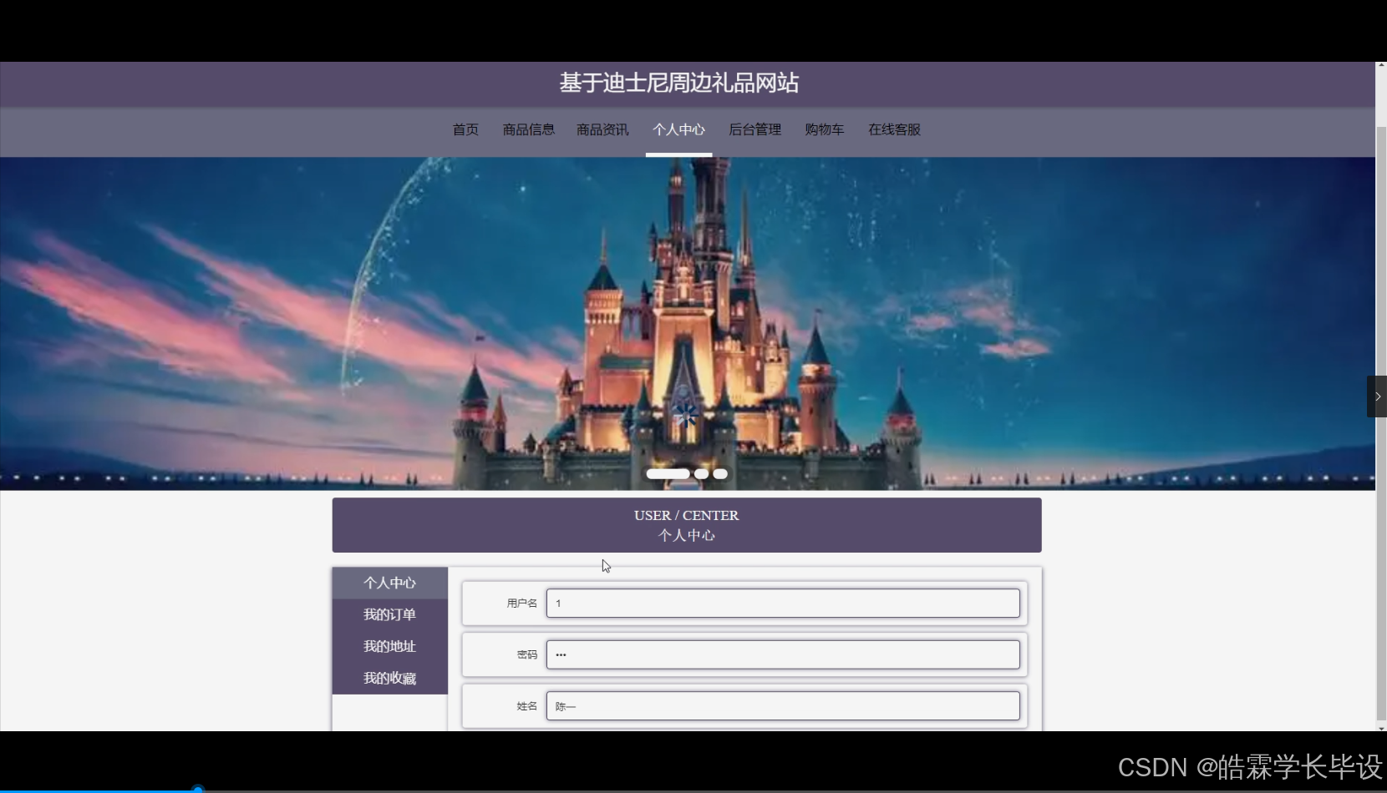Image resolution: width=1387 pixels, height=793 pixels.
Task: Open 我的订单 in the sidebar
Action: point(390,614)
